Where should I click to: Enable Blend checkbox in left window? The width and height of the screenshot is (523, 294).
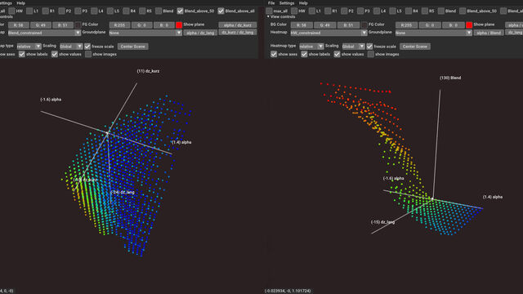click(x=159, y=11)
